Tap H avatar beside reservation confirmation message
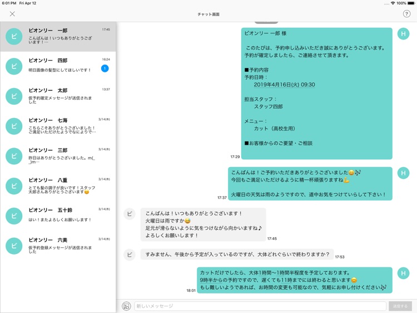This screenshot has width=417, height=313. [x=403, y=34]
